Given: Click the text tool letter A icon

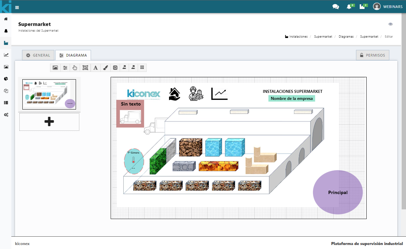Looking at the screenshot, I should (95, 68).
